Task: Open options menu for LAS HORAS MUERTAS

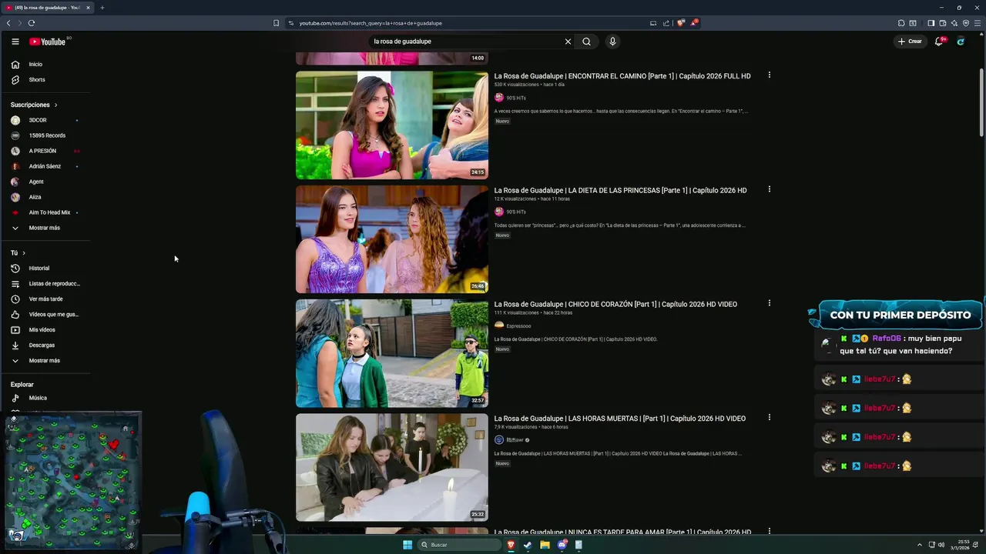Action: 769,417
